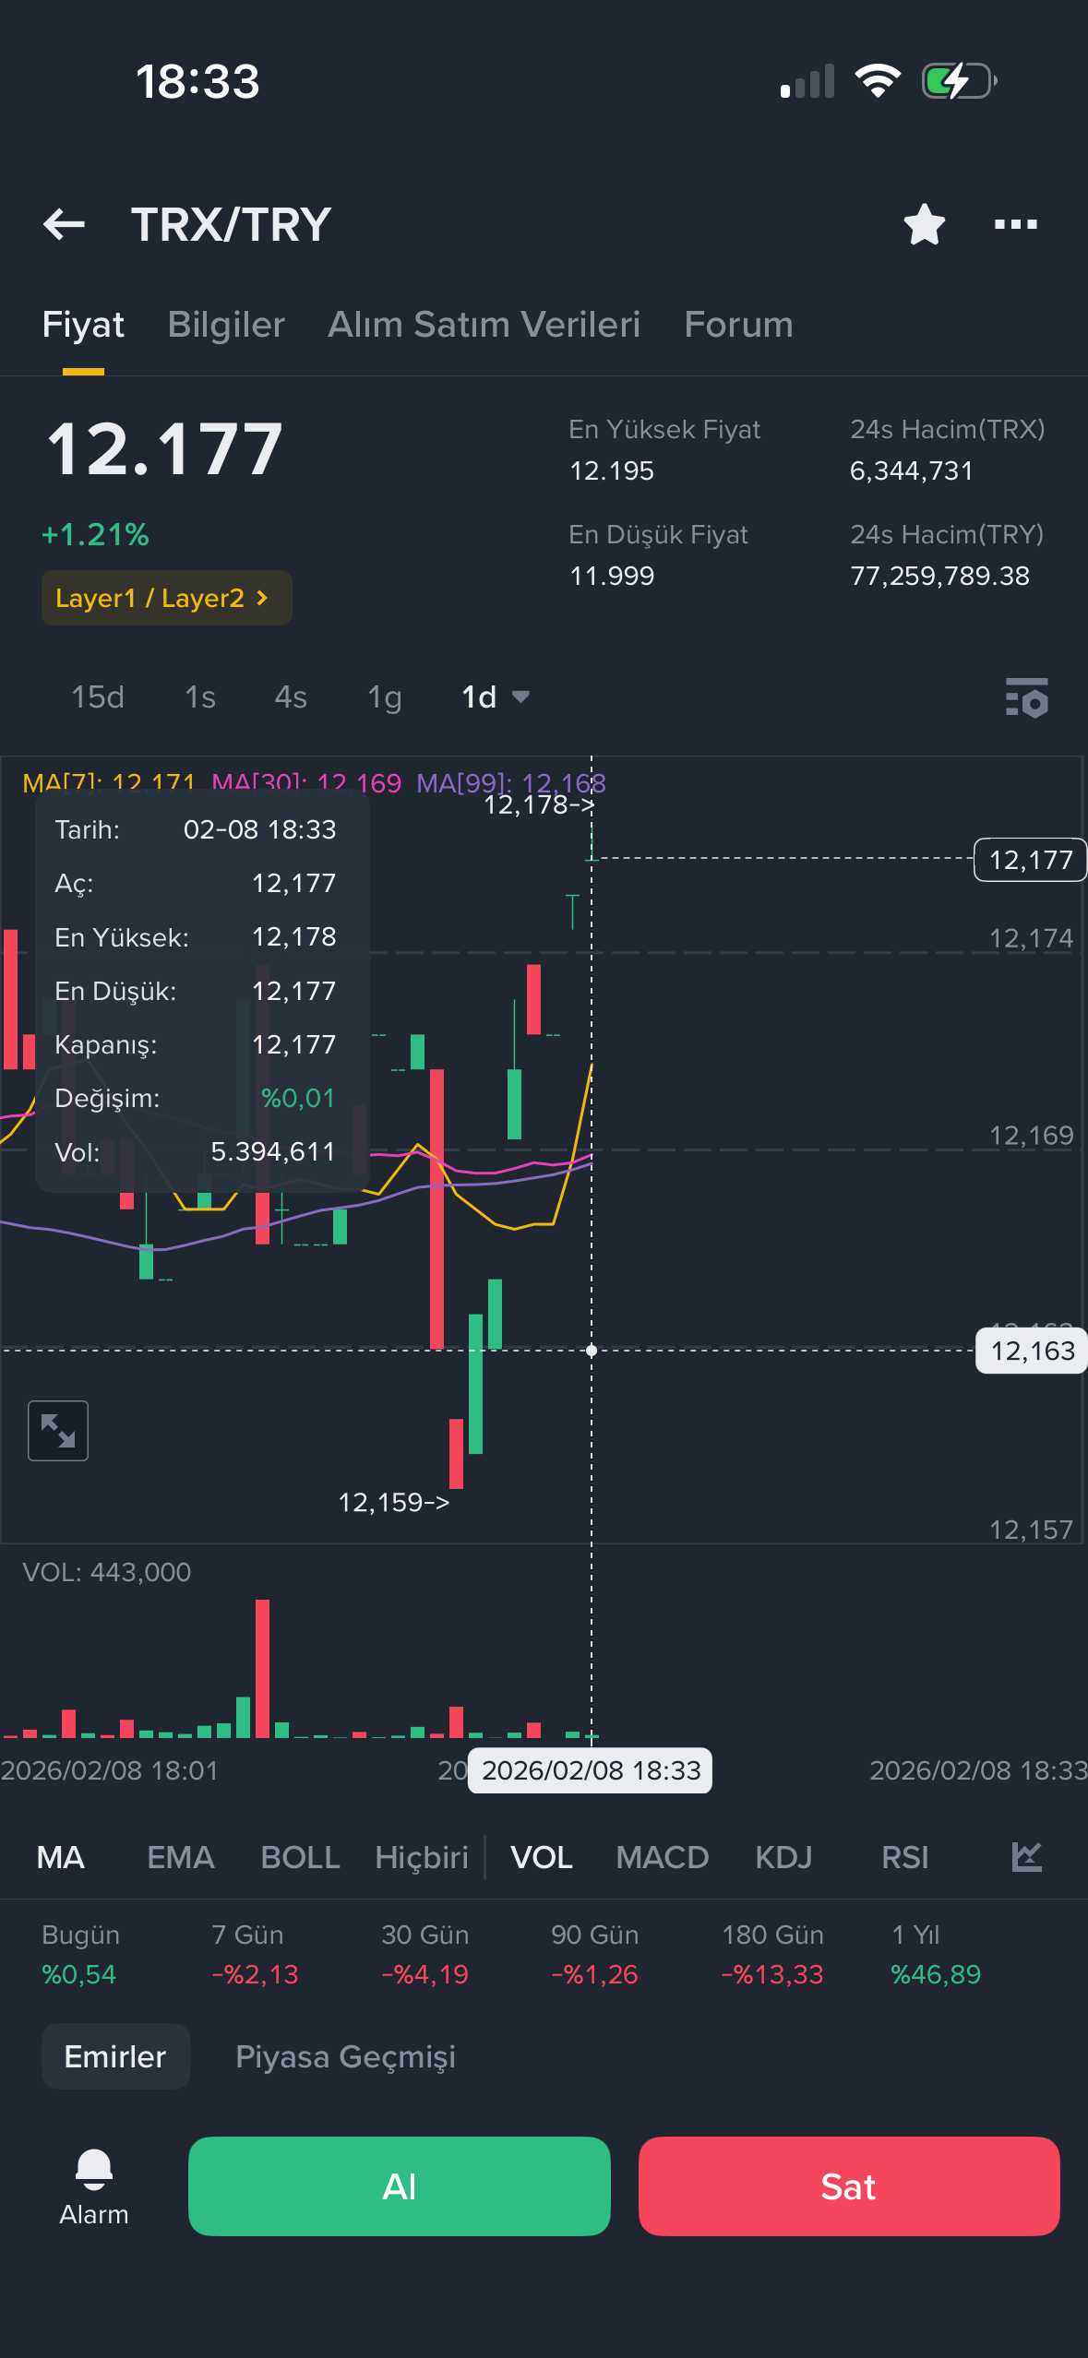Tap the 90 Gün -%1,26 performance
This screenshot has height=2358, width=1088.
point(595,1954)
